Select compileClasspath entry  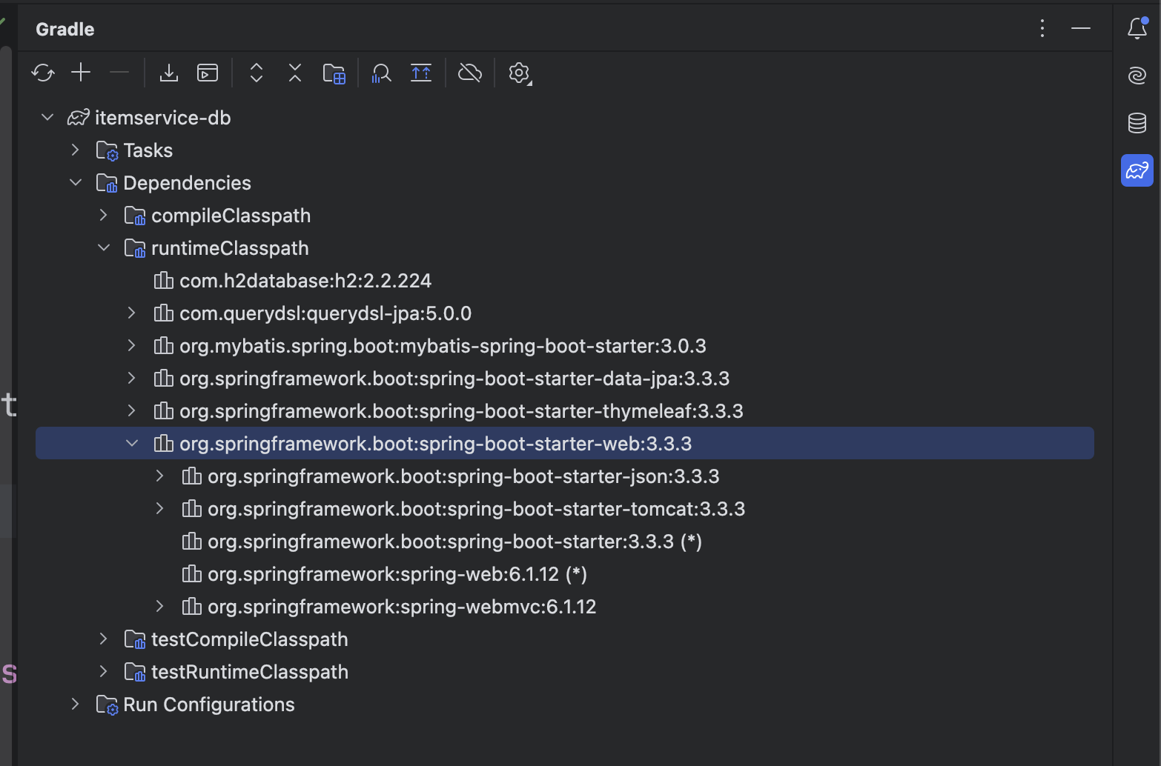pos(565,215)
